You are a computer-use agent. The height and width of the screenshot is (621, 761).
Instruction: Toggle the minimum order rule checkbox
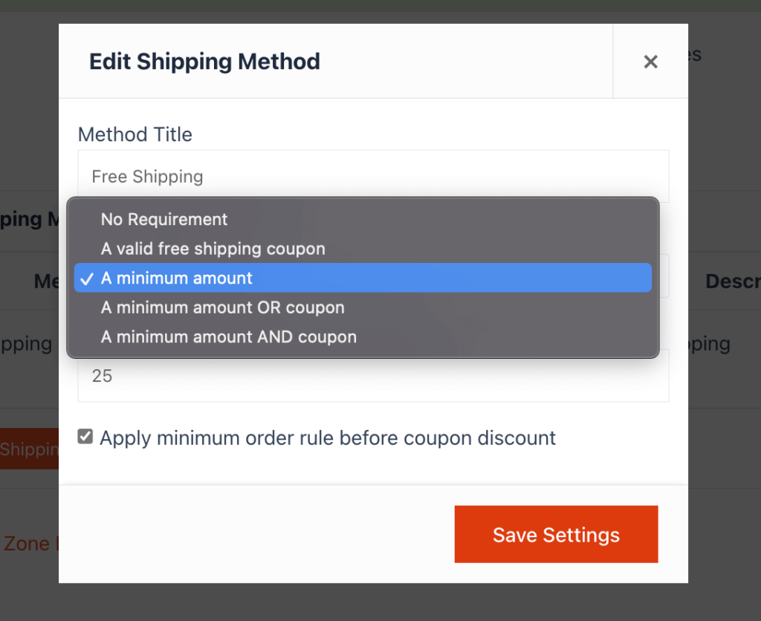point(85,437)
